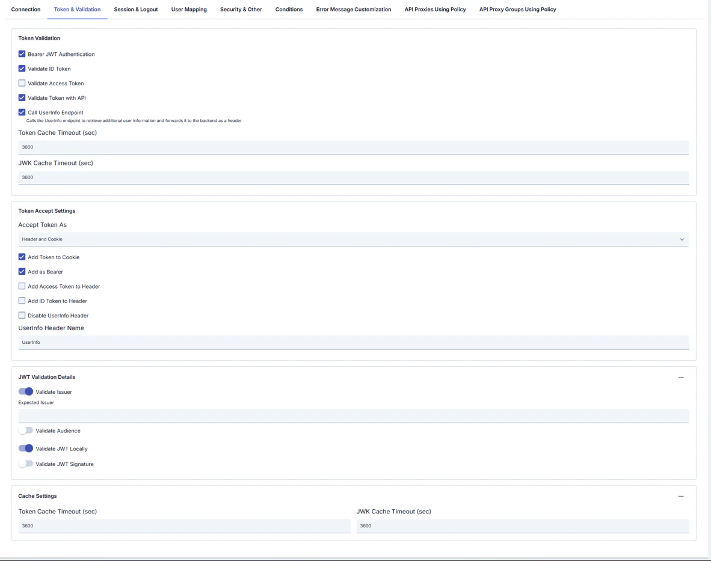Image resolution: width=711 pixels, height=561 pixels.
Task: Enable the Validate Audience toggle
Action: pos(25,431)
